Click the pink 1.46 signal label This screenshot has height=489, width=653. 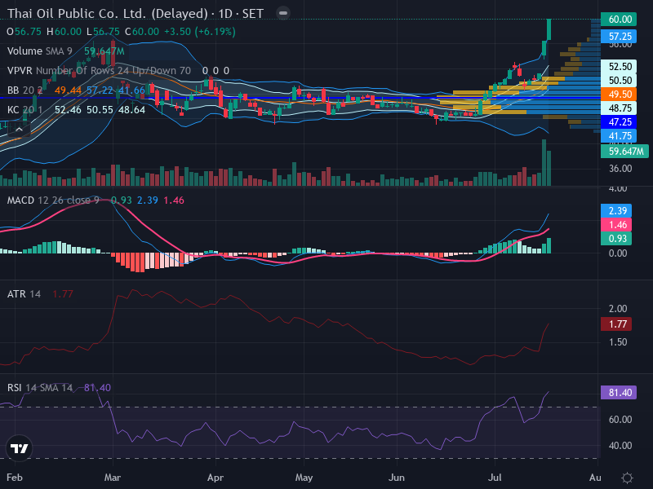click(x=616, y=225)
